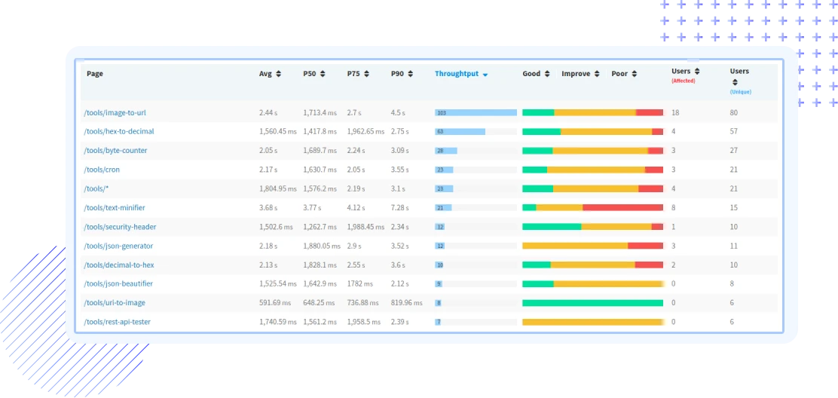This screenshot has height=398, width=838.
Task: Select P75 value 1,962.65 ms
Action: coord(366,131)
